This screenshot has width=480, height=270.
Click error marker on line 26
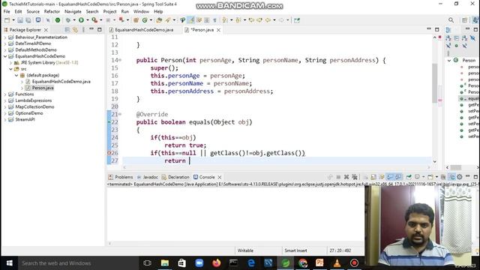[109, 153]
